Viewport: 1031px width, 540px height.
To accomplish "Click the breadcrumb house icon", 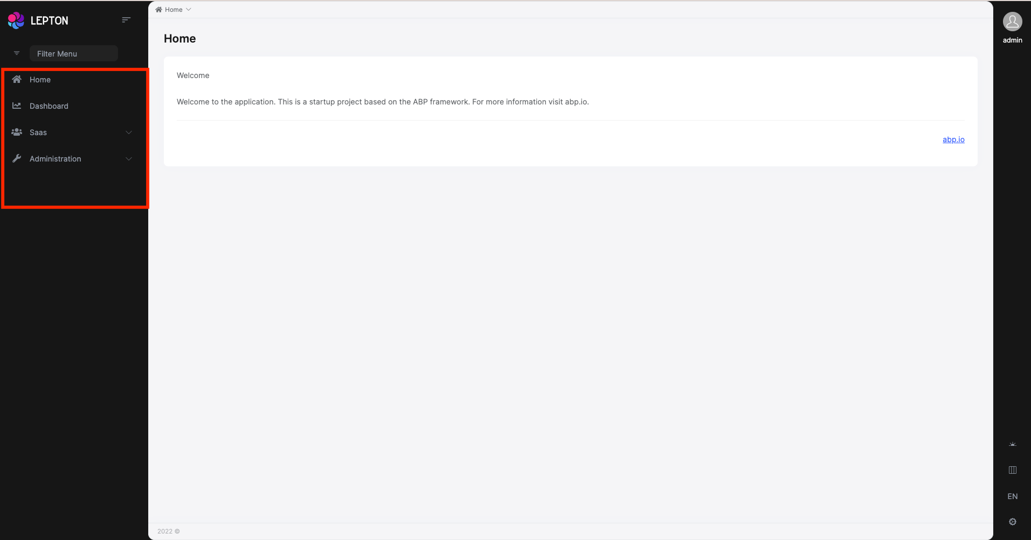I will tap(158, 9).
